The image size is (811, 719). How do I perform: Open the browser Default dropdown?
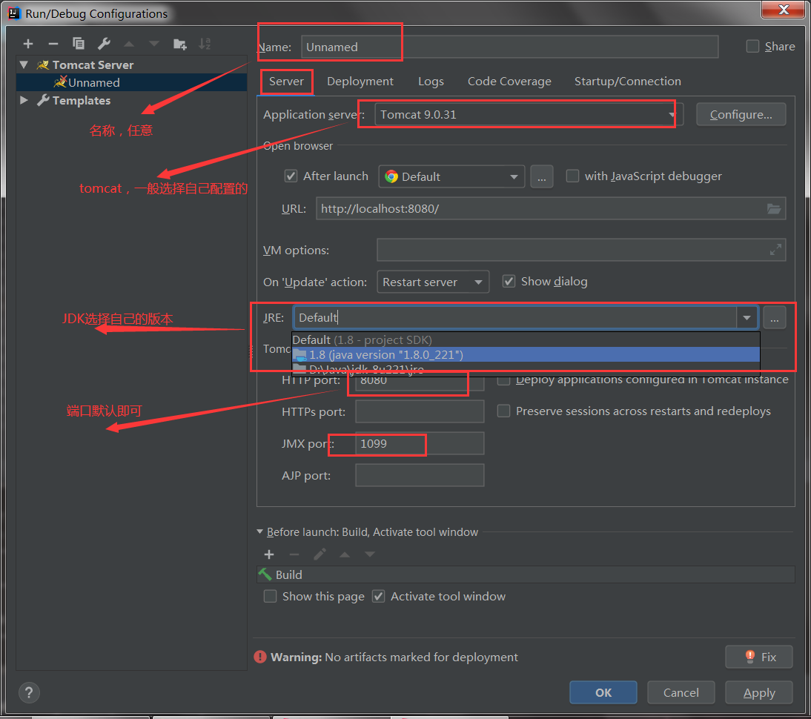click(x=451, y=177)
